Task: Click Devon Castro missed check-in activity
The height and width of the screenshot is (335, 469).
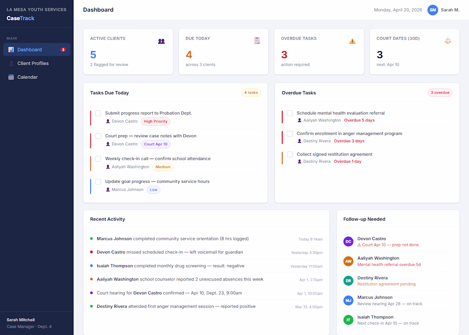Action: pyautogui.click(x=206, y=252)
